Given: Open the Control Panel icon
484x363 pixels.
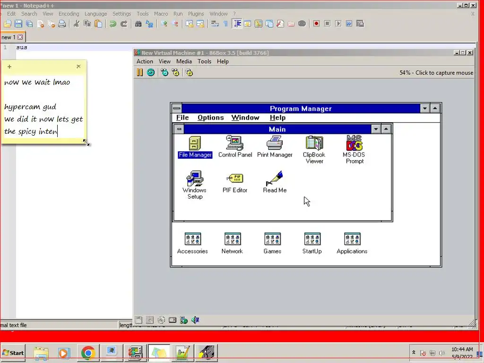Looking at the screenshot, I should (x=235, y=147).
